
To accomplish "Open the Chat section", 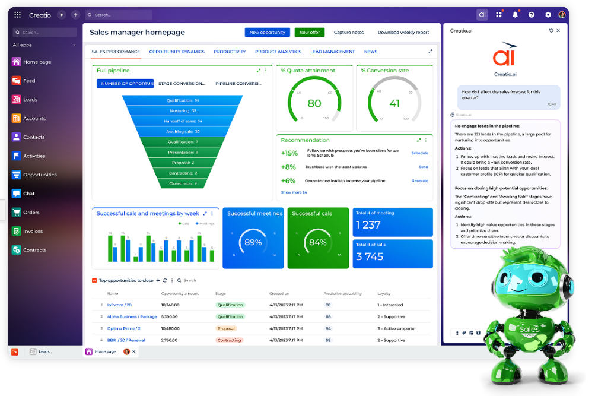I will pyautogui.click(x=28, y=193).
